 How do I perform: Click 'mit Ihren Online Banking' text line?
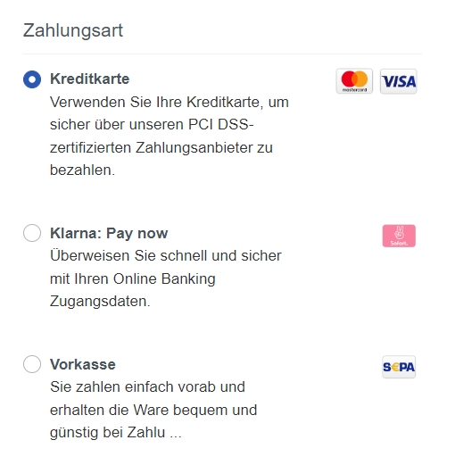pyautogui.click(x=133, y=279)
